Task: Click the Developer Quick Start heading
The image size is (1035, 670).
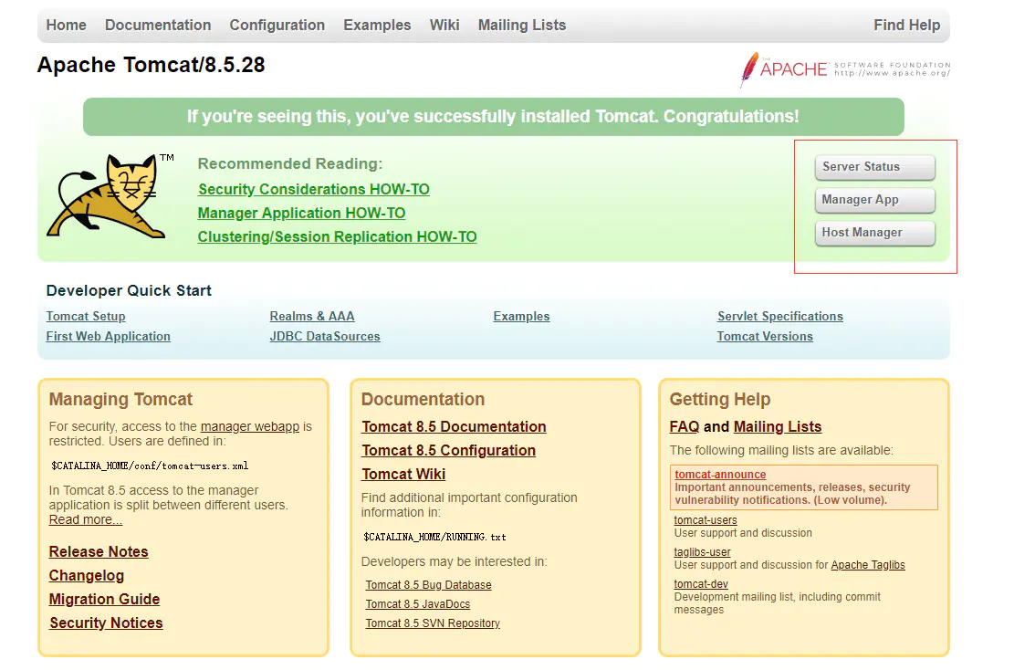Action: click(129, 291)
